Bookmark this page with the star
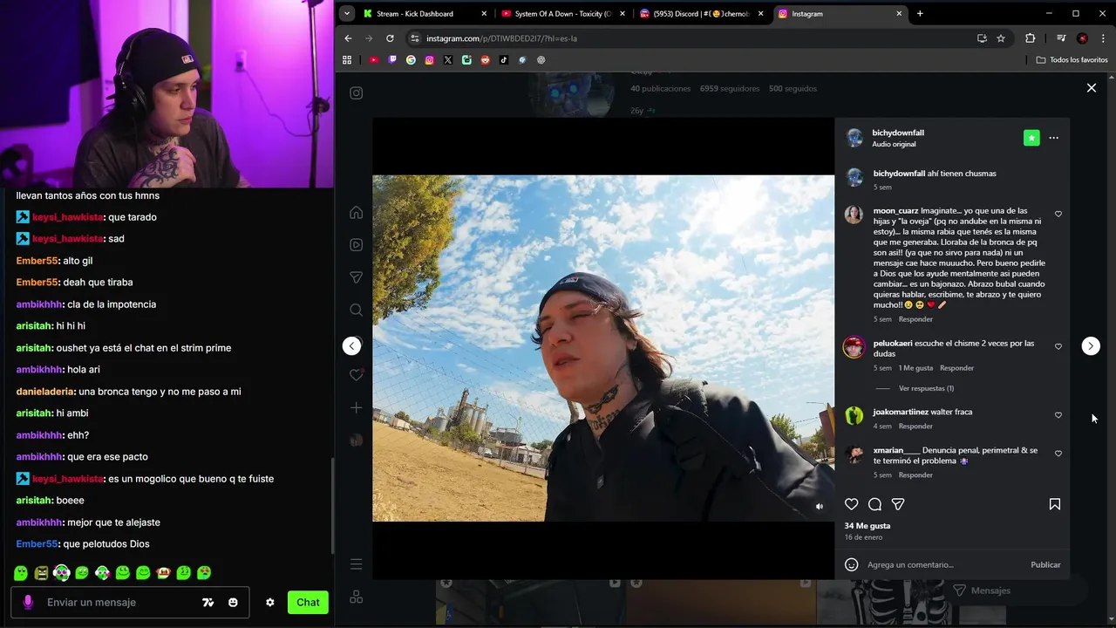This screenshot has height=628, width=1116. 1001,38
